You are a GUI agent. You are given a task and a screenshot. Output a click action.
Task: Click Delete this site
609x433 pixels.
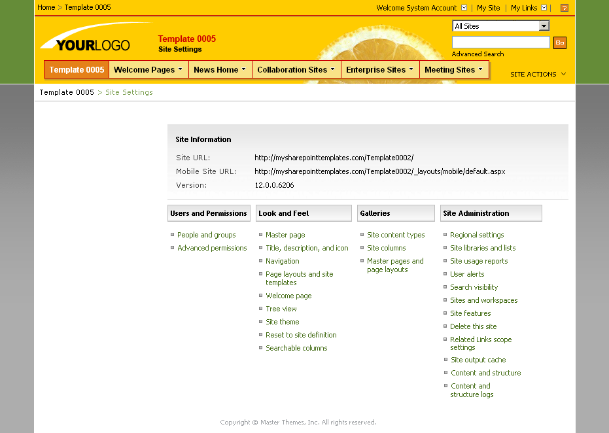coord(473,326)
